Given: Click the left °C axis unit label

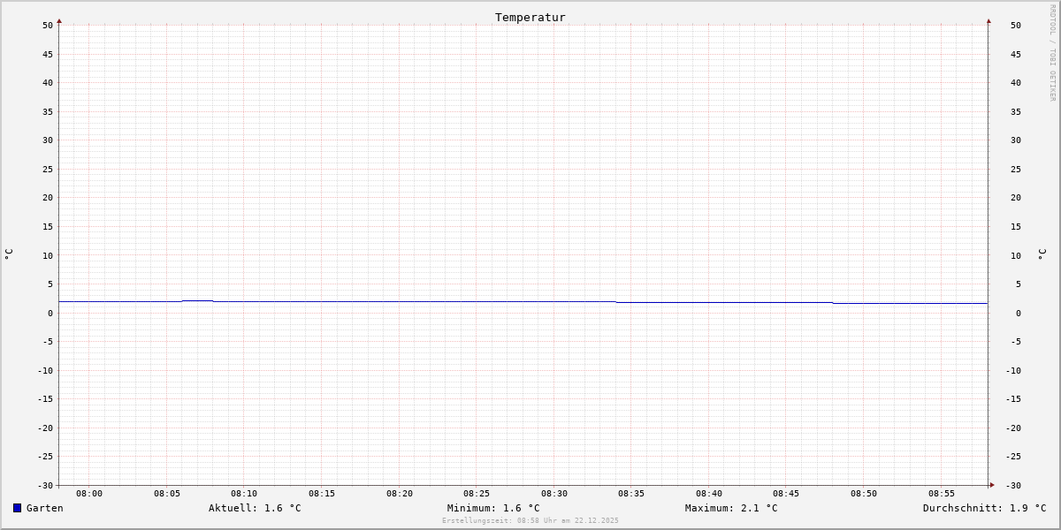Looking at the screenshot, I should [9, 254].
